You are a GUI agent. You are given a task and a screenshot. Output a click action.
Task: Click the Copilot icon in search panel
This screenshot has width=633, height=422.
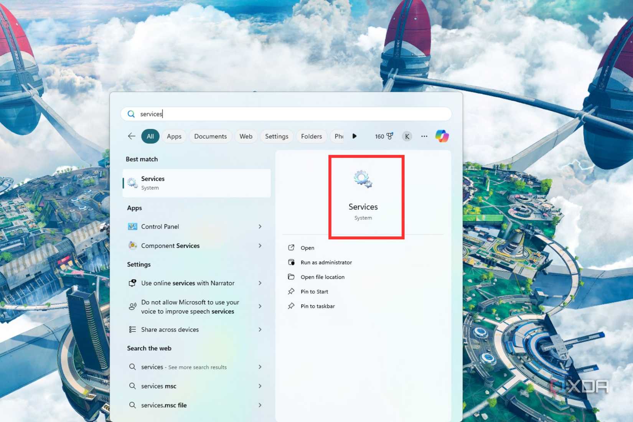coord(442,136)
